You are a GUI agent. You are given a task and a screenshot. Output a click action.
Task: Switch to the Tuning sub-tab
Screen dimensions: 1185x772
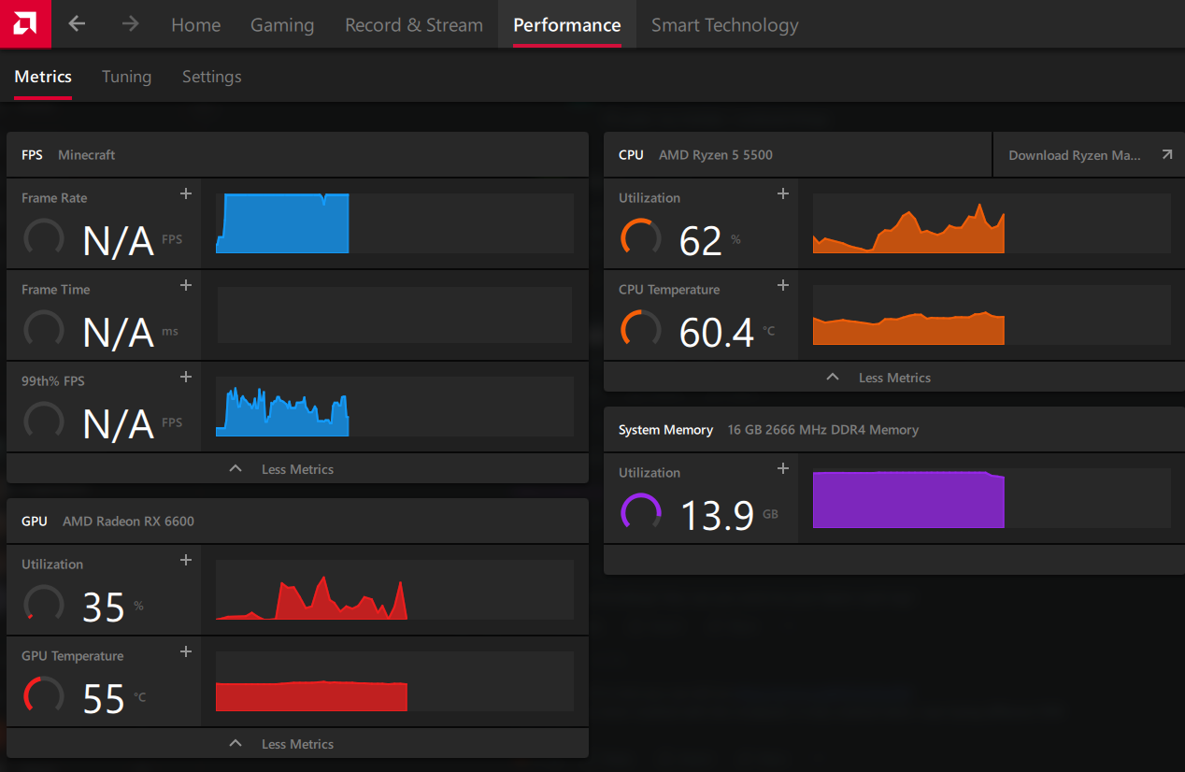(x=126, y=77)
